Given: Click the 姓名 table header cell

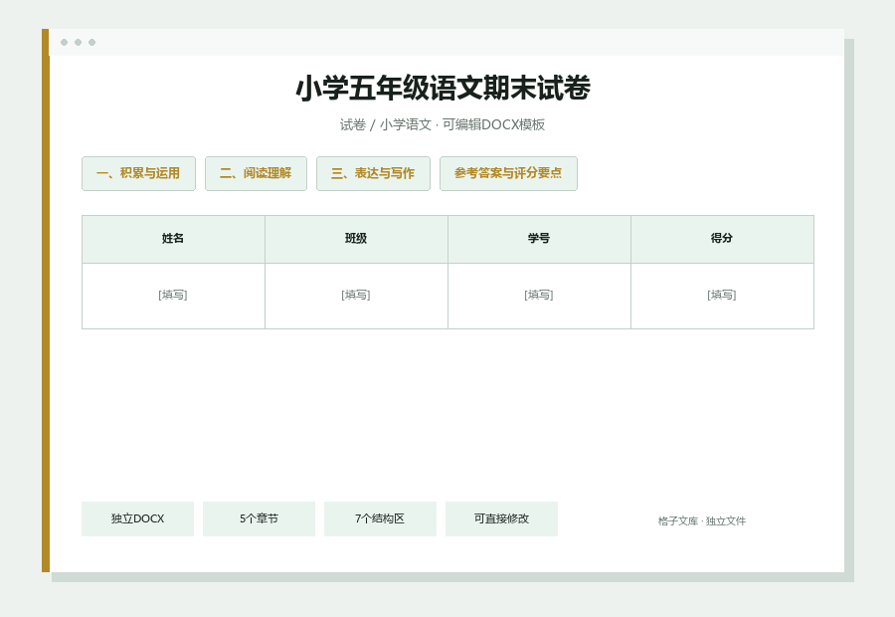Looking at the screenshot, I should (173, 240).
